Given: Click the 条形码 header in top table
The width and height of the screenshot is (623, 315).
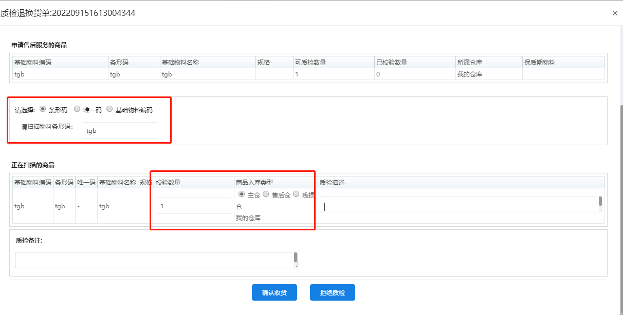Looking at the screenshot, I should pyautogui.click(x=134, y=62).
